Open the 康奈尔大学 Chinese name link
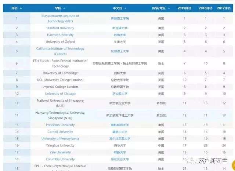This screenshot has height=171, width=235. click(120, 132)
